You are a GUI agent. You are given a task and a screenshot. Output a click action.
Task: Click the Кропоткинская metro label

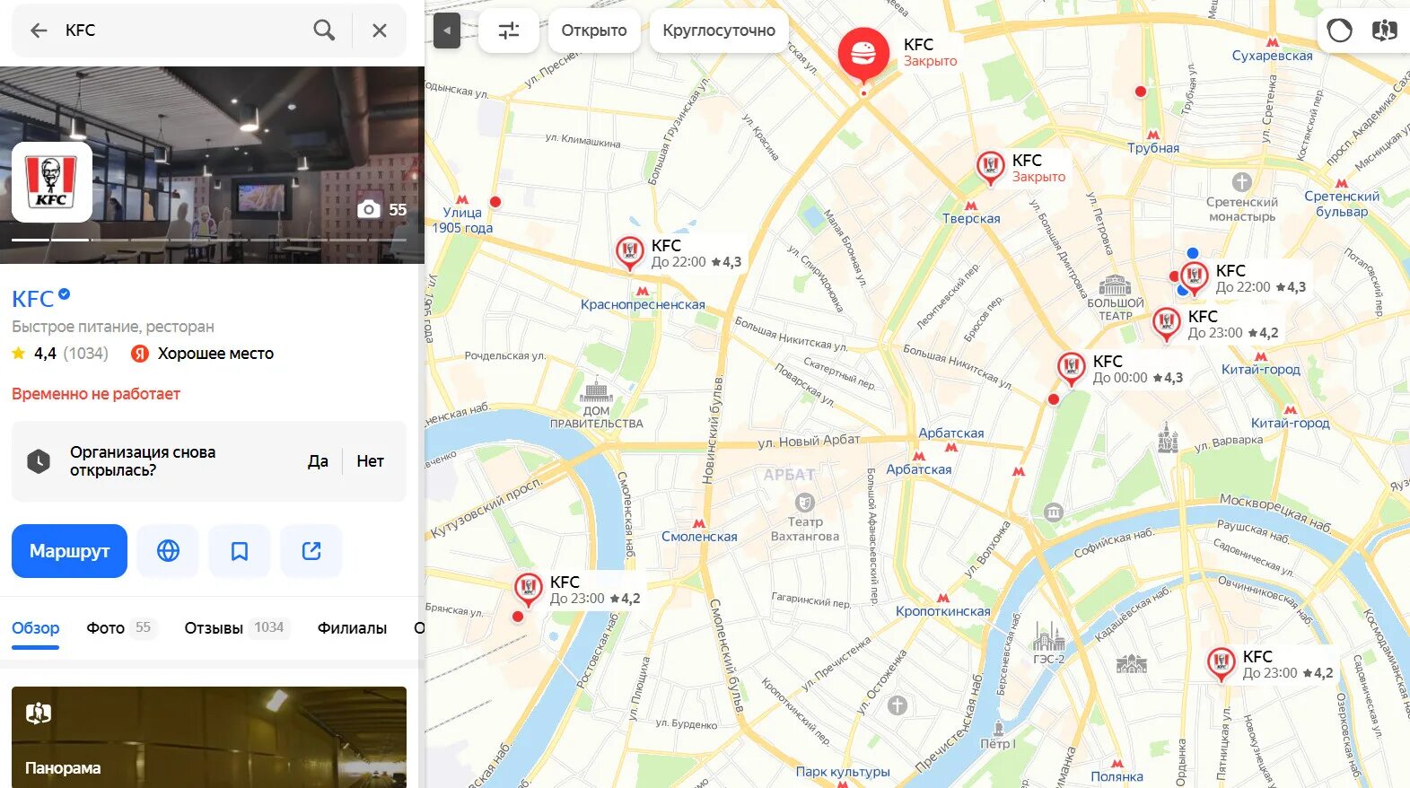[943, 611]
